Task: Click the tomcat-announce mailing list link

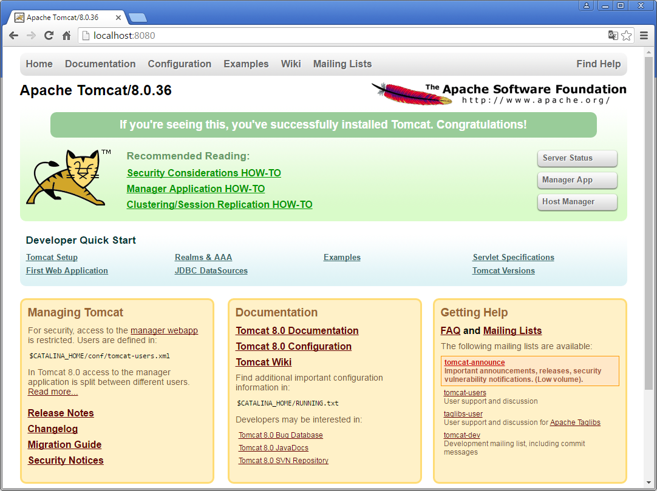Action: pos(474,362)
